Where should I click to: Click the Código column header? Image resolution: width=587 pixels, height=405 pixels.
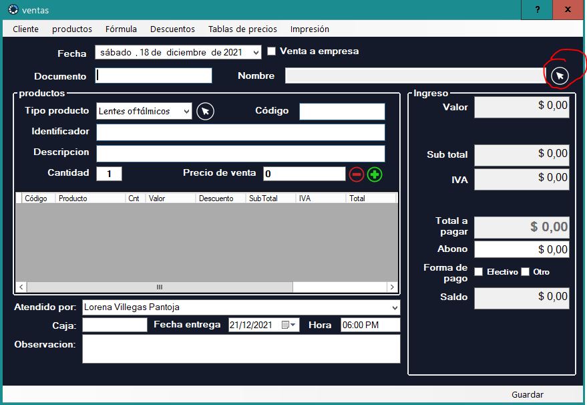click(x=39, y=198)
